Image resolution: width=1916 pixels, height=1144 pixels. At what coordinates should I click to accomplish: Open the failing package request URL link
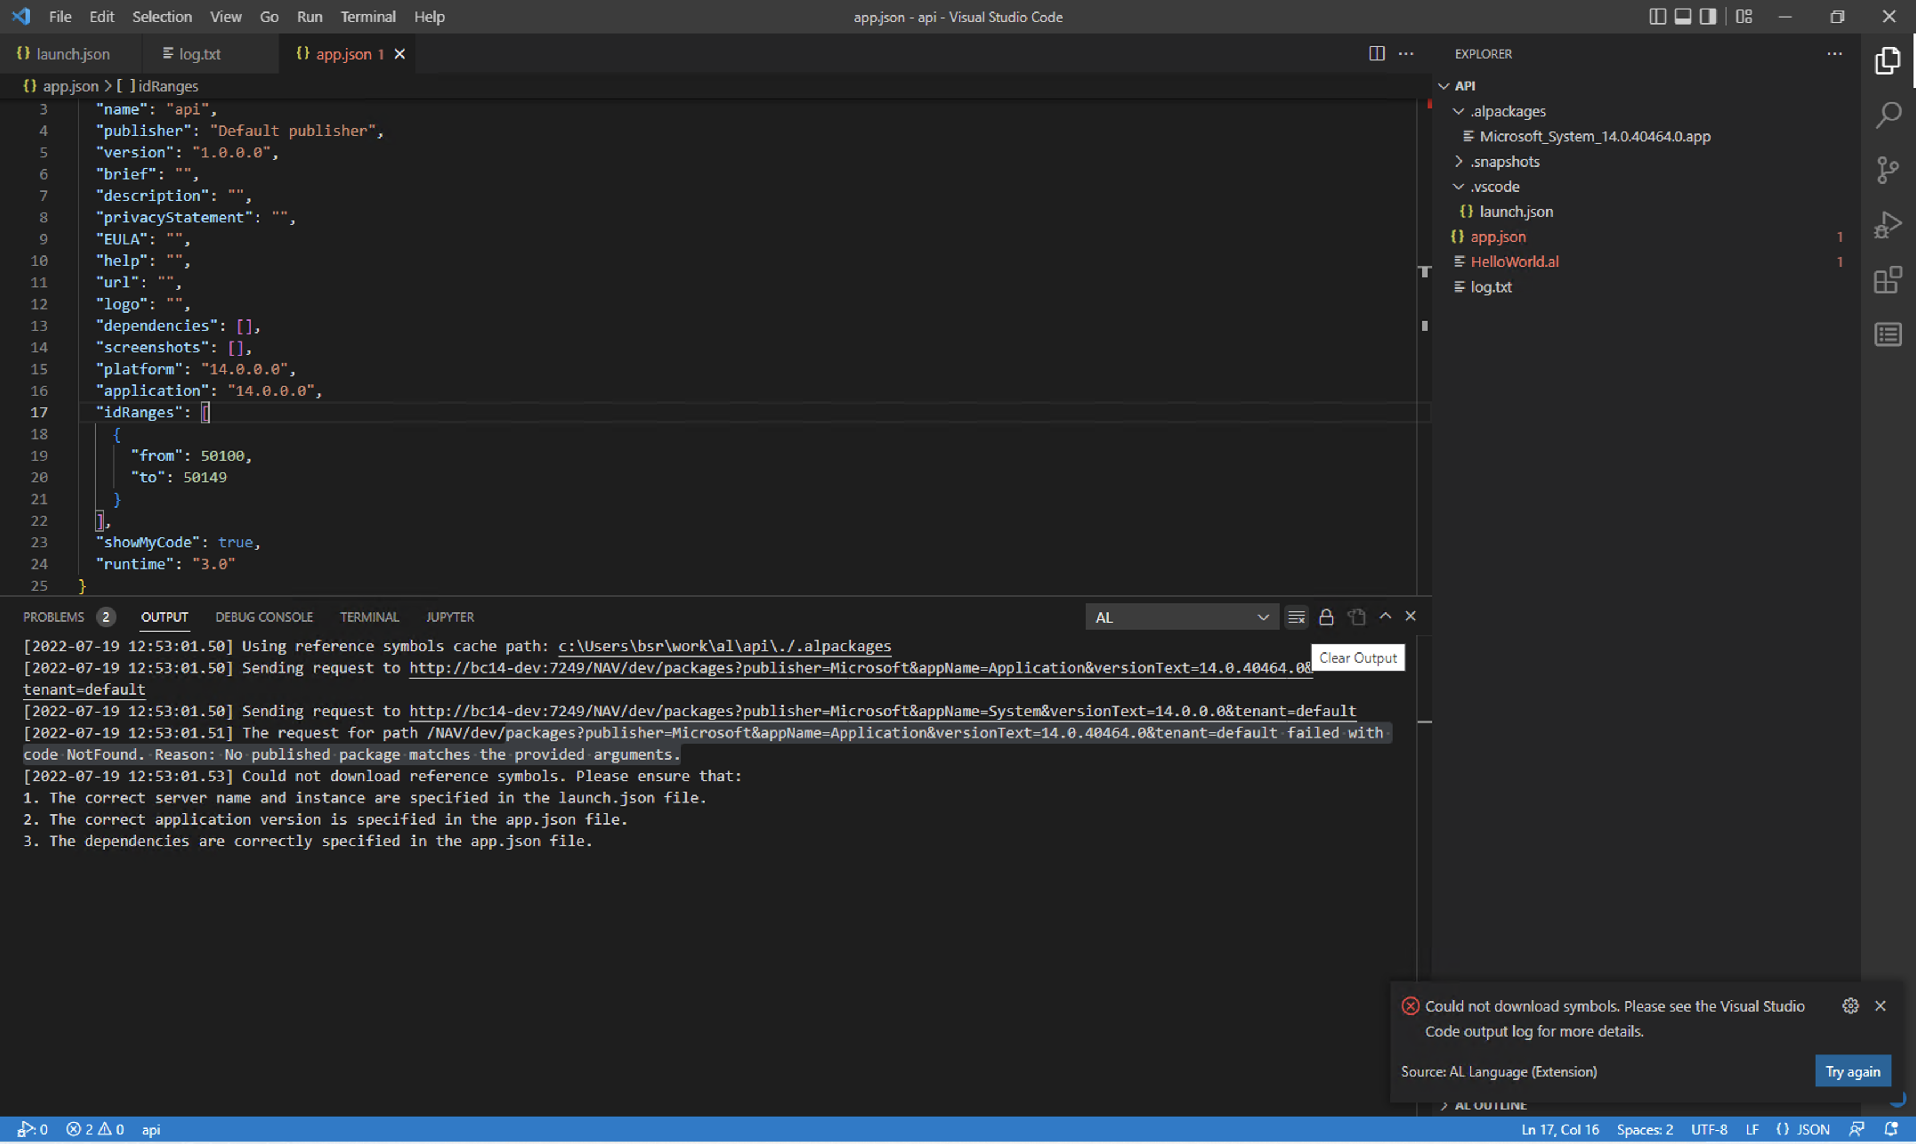tap(848, 668)
